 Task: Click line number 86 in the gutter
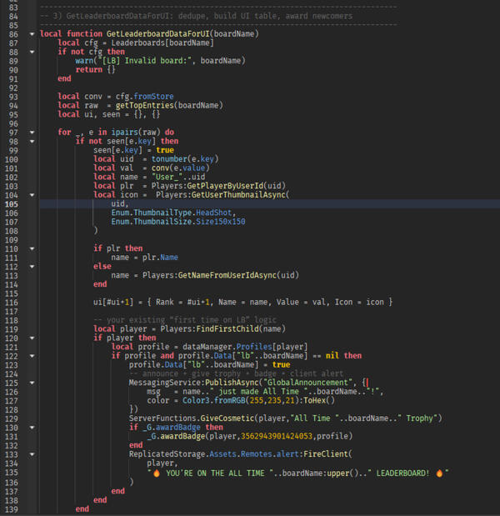pyautogui.click(x=13, y=34)
